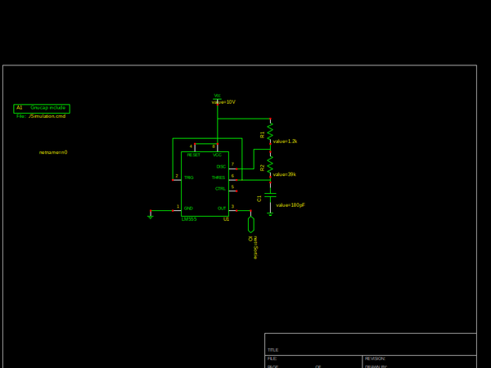This screenshot has width=491, height=368.
Task: Click the ground symbol beneath capacitor C1
Action: click(x=270, y=213)
